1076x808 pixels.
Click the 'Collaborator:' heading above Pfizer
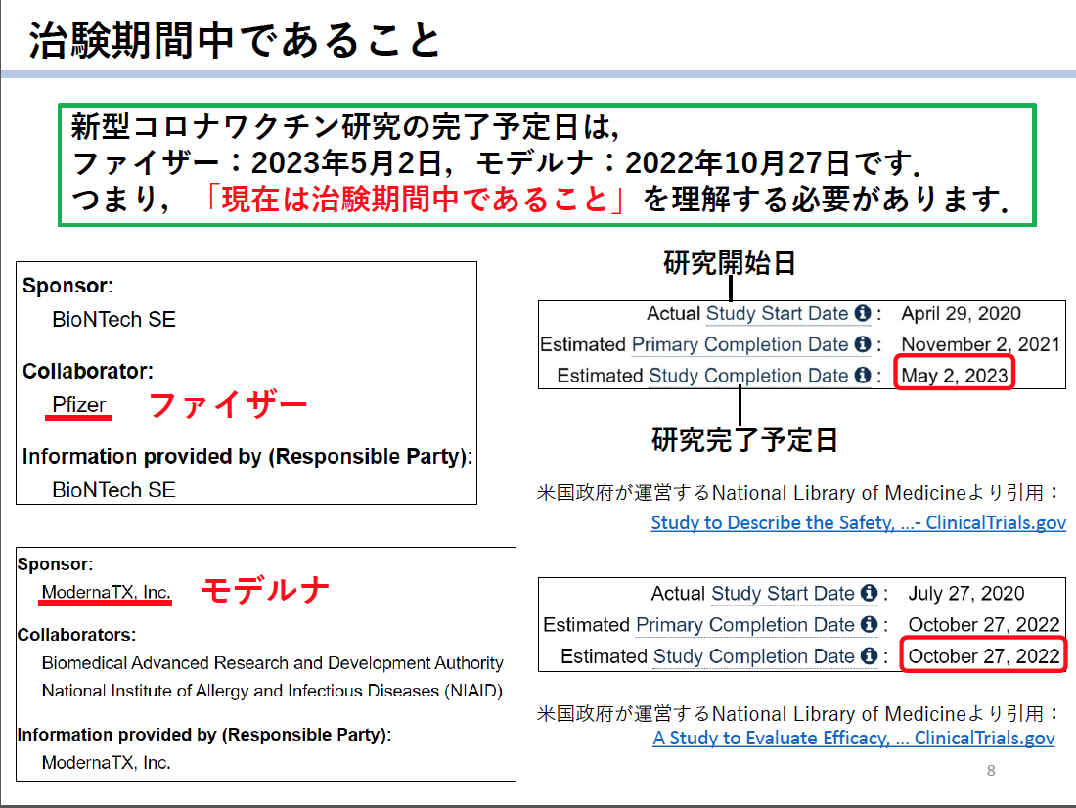[88, 371]
